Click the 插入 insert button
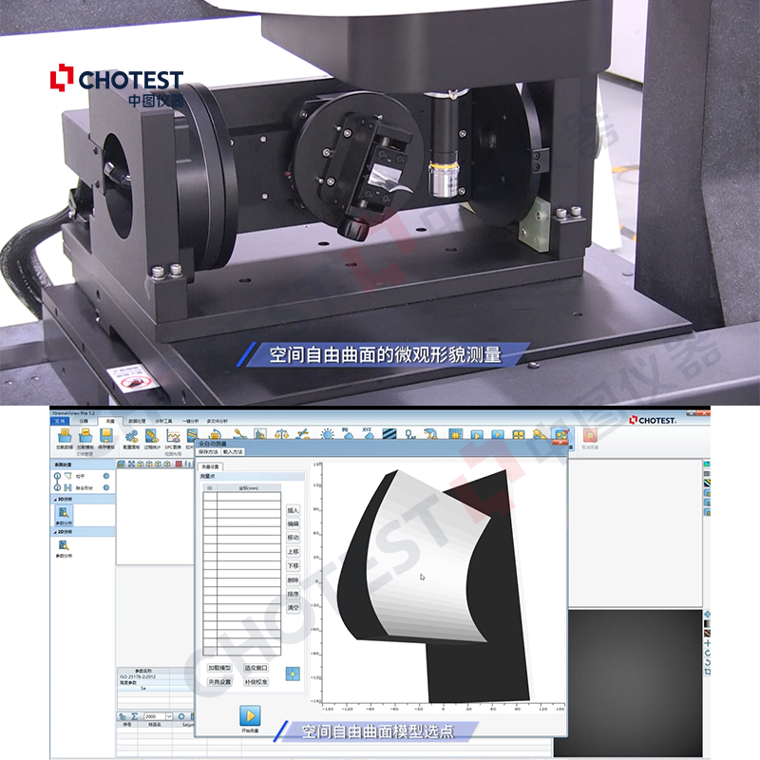The height and width of the screenshot is (760, 760). tap(294, 510)
